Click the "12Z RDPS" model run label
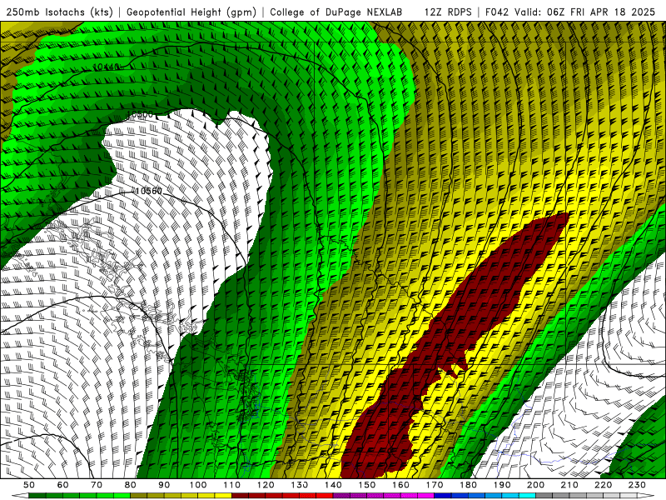This screenshot has height=500, width=666. coord(448,12)
